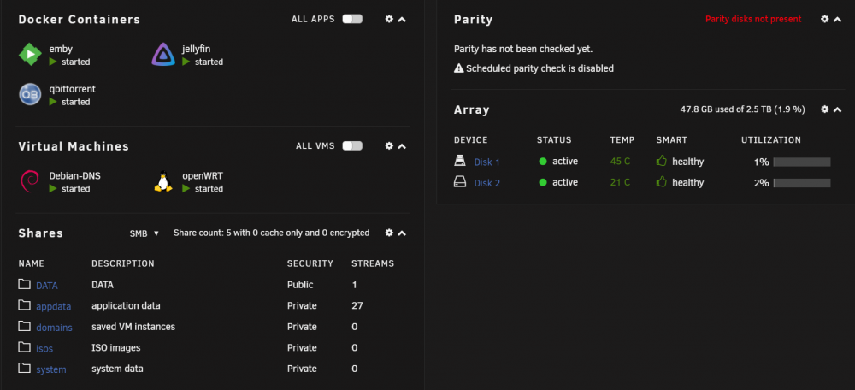Open Docker Containers settings gear

point(389,19)
